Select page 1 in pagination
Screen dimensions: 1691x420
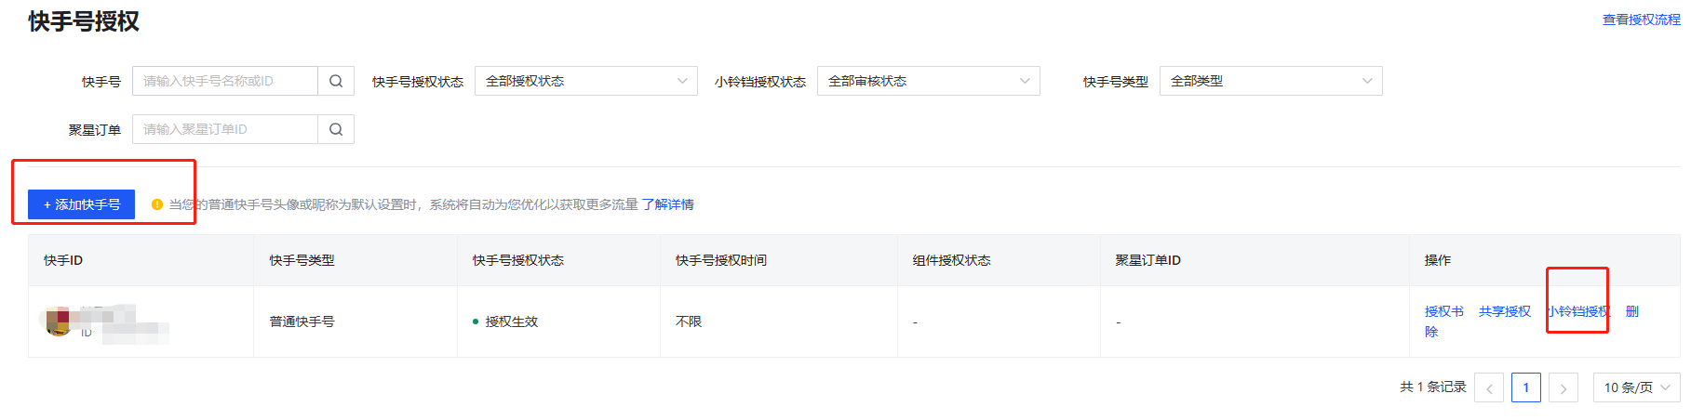1526,387
